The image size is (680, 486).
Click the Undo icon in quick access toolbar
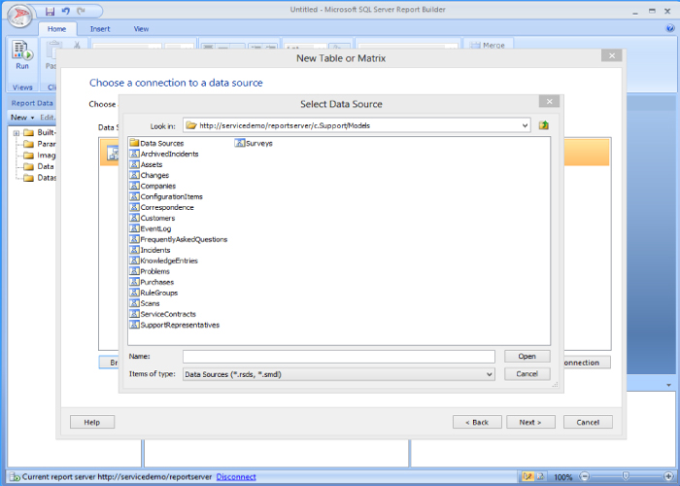click(x=66, y=12)
